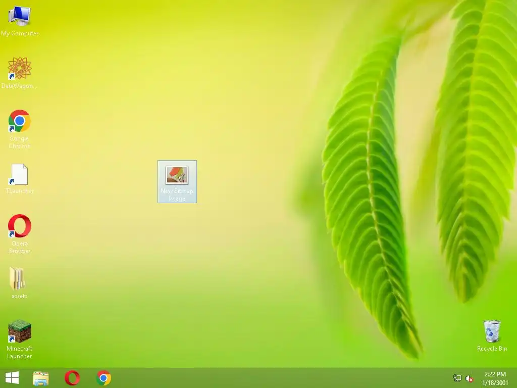The image size is (517, 388).
Task: Open the taskbar clock showing 2:22 PM
Action: (495, 378)
